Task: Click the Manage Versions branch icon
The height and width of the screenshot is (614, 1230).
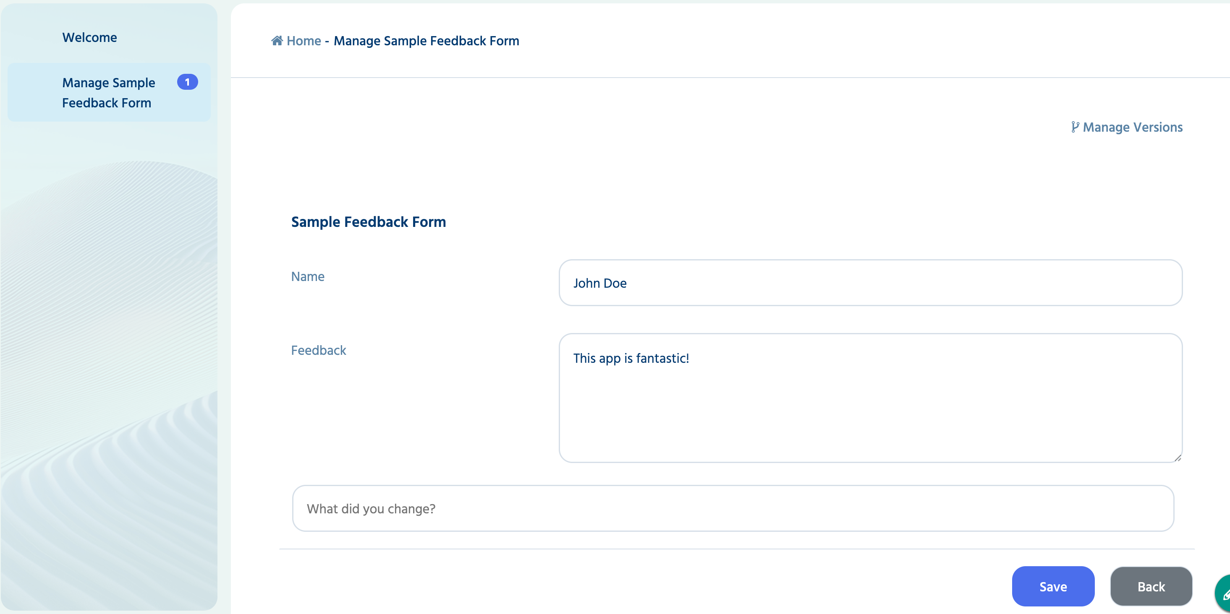Action: 1075,127
